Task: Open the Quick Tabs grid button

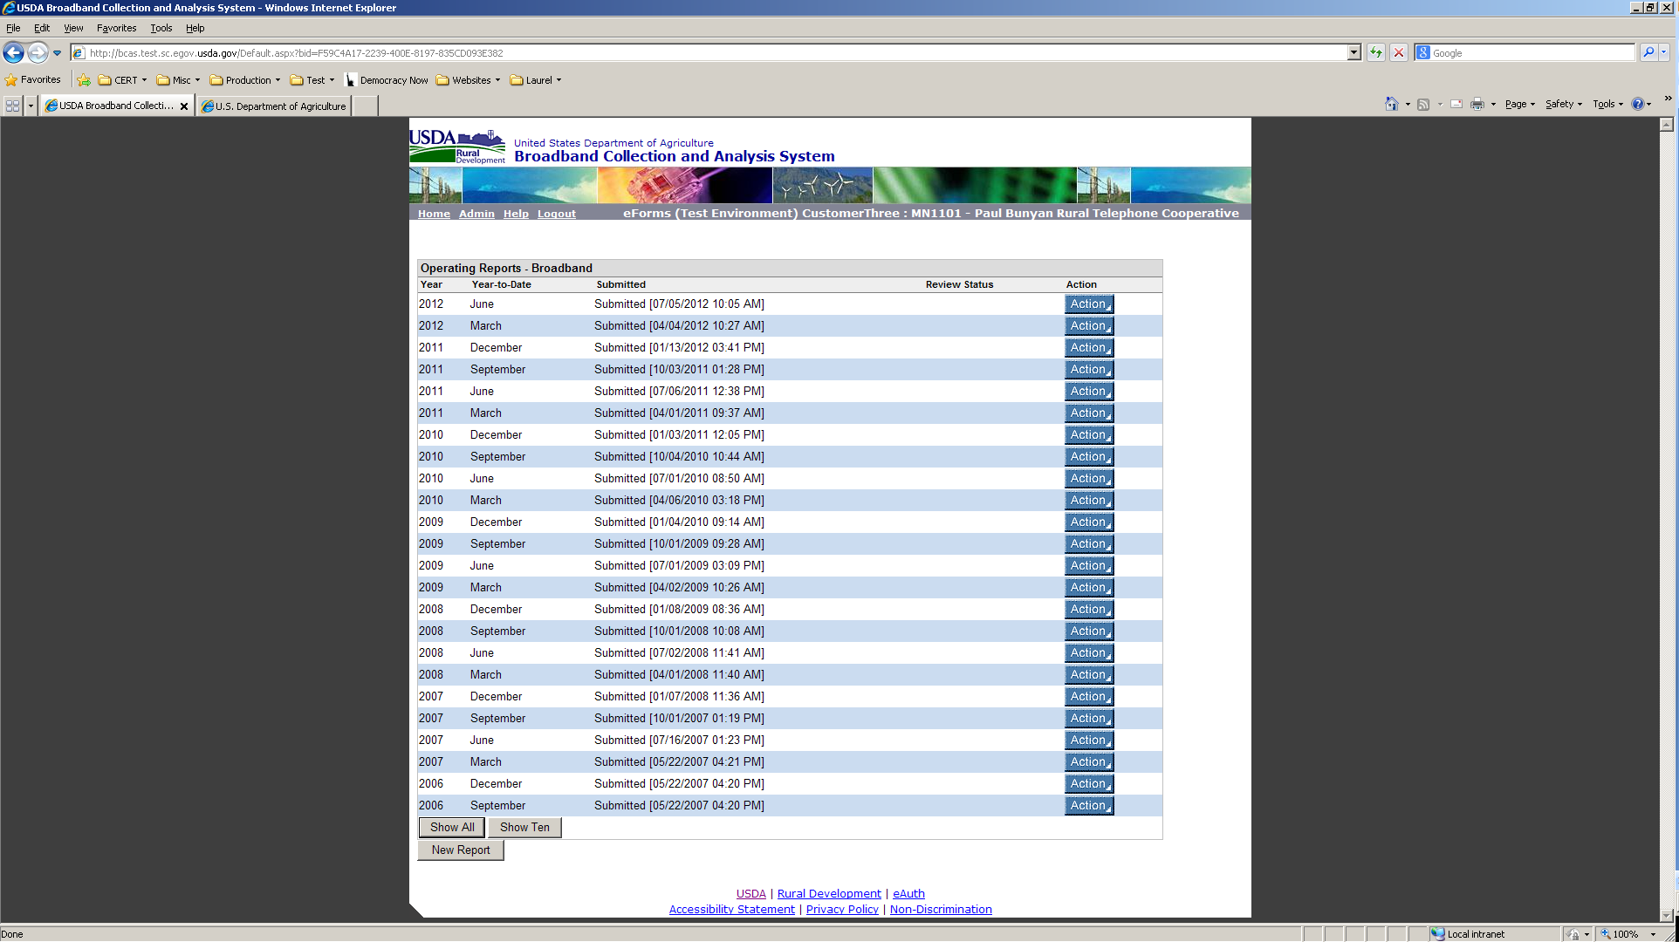Action: (13, 106)
